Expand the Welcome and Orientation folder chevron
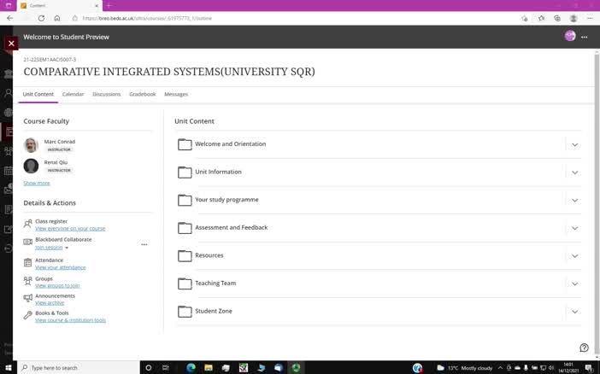 (574, 145)
